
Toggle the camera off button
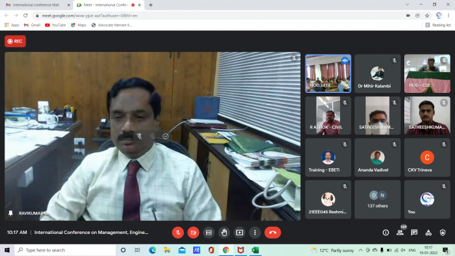point(193,233)
